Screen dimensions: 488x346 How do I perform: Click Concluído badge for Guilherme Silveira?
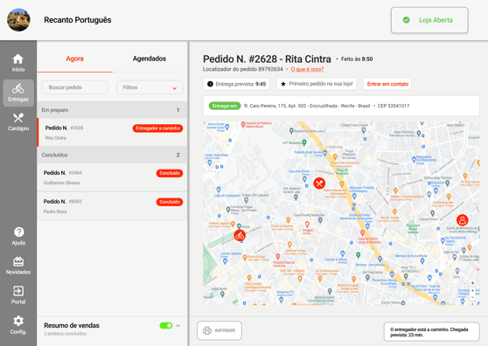pyautogui.click(x=170, y=173)
